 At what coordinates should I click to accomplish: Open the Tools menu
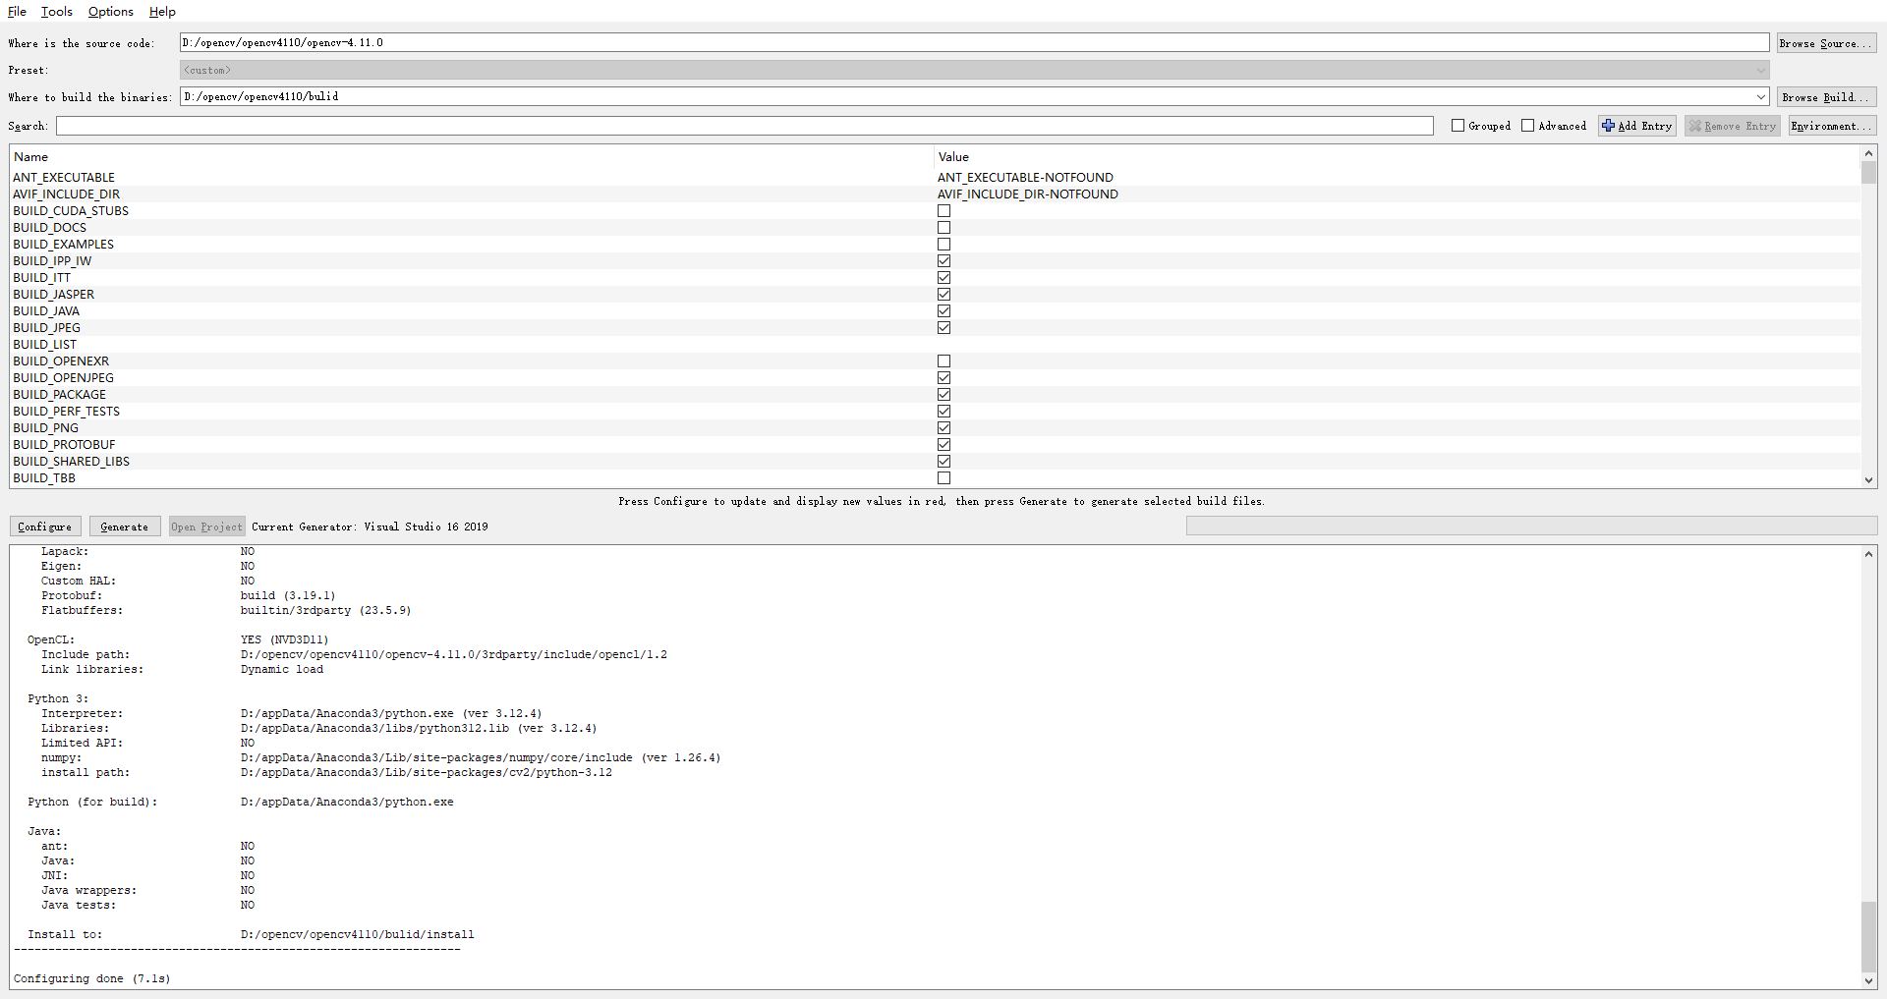[56, 12]
